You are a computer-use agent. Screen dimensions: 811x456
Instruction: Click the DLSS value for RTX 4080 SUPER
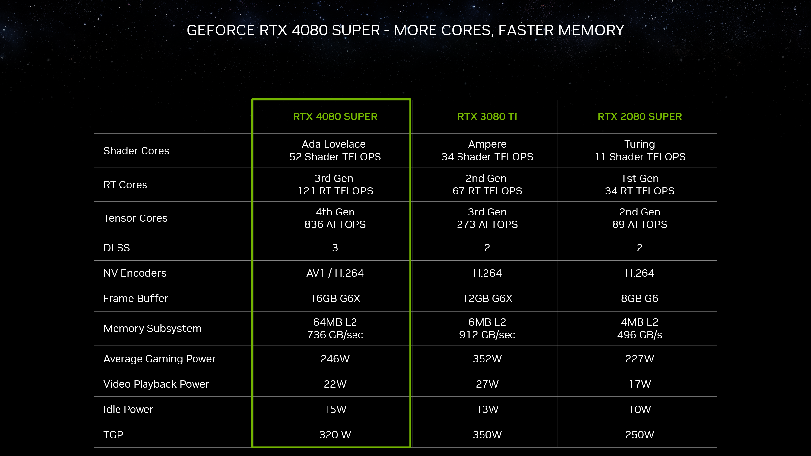tap(335, 247)
